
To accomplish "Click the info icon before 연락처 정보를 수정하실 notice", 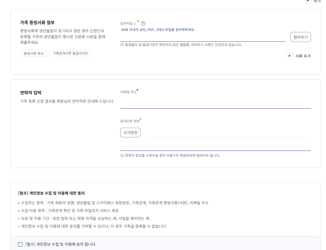I will coord(122,155).
